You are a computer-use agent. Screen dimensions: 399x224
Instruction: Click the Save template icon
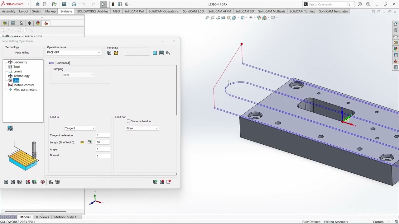109,53
